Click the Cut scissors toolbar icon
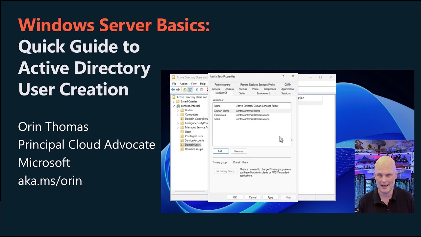 197,90
